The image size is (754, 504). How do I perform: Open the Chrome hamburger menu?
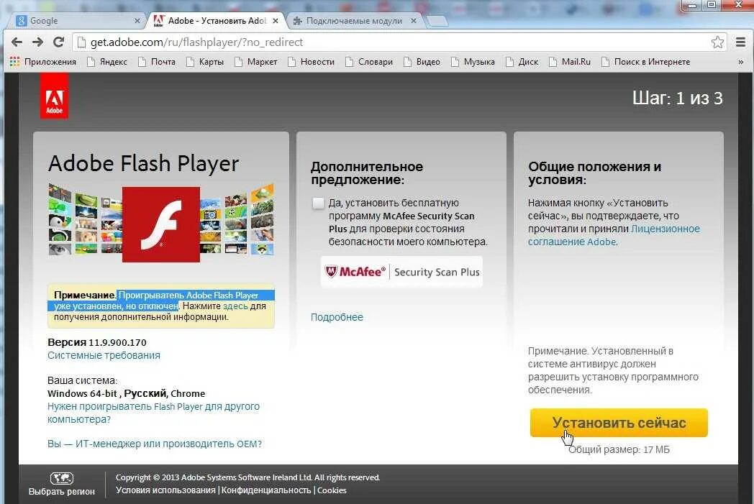(740, 42)
